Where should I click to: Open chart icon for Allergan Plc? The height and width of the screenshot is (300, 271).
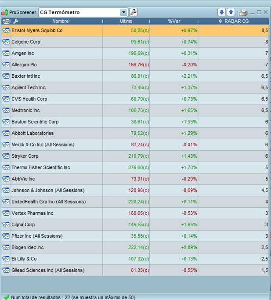[x=6, y=65]
